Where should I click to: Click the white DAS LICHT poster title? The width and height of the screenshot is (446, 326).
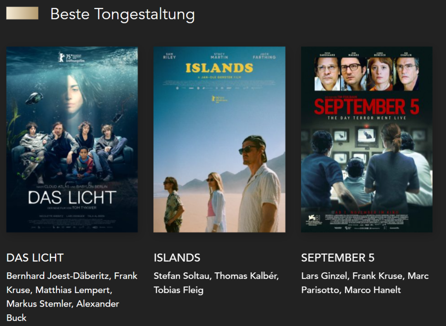click(72, 198)
